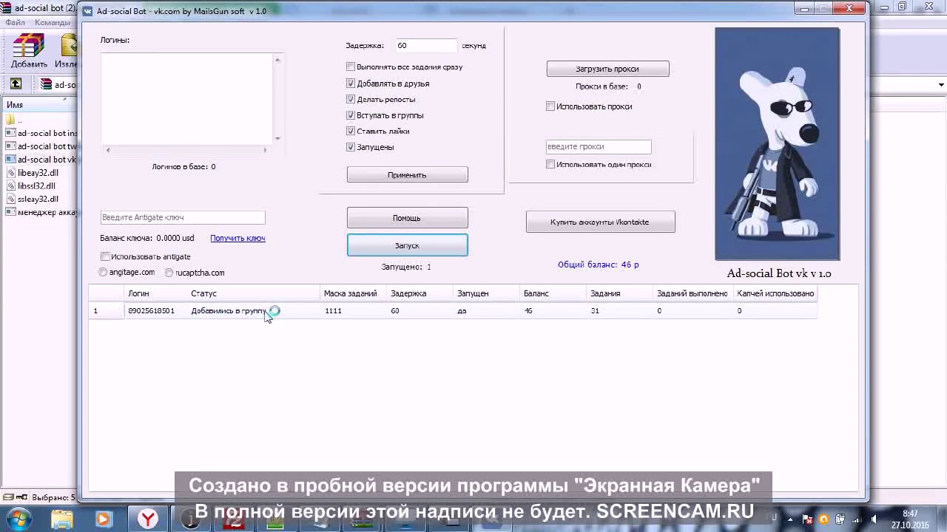This screenshot has height=532, width=947.
Task: Toggle 'Добавлять в друзья' checkbox
Action: click(x=351, y=83)
